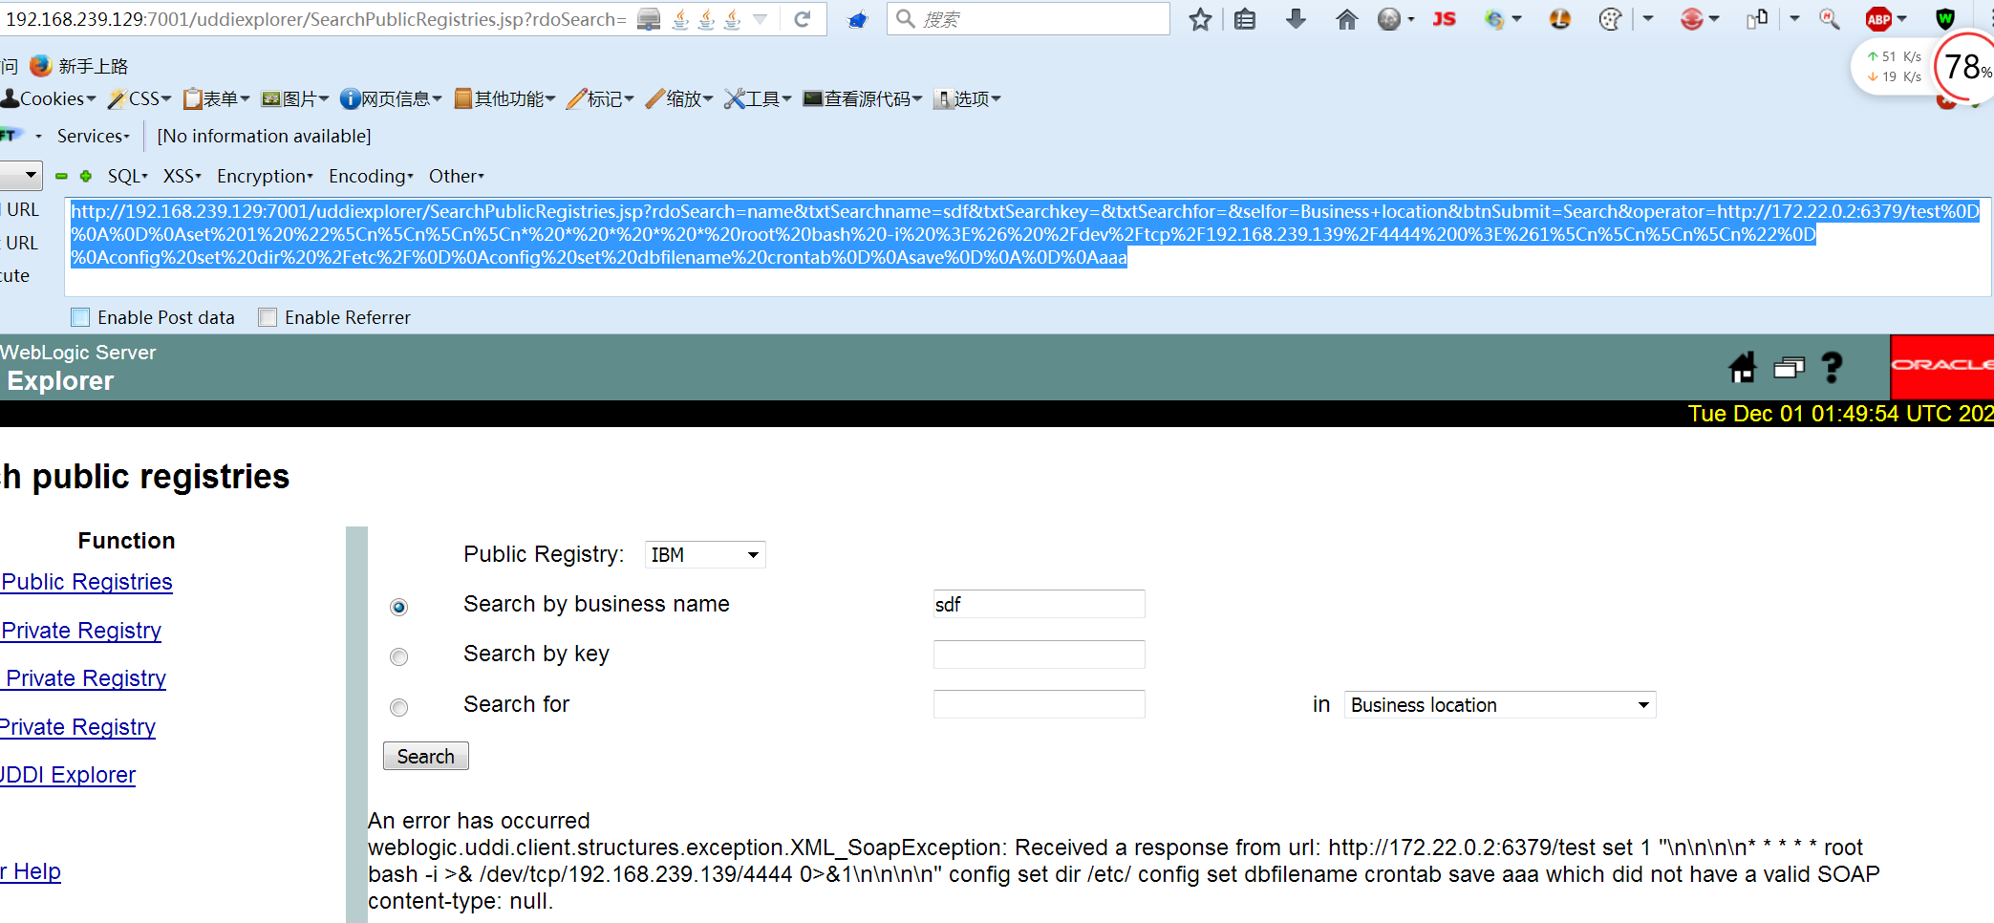This screenshot has width=1994, height=923.
Task: Click the Search button
Action: click(425, 755)
